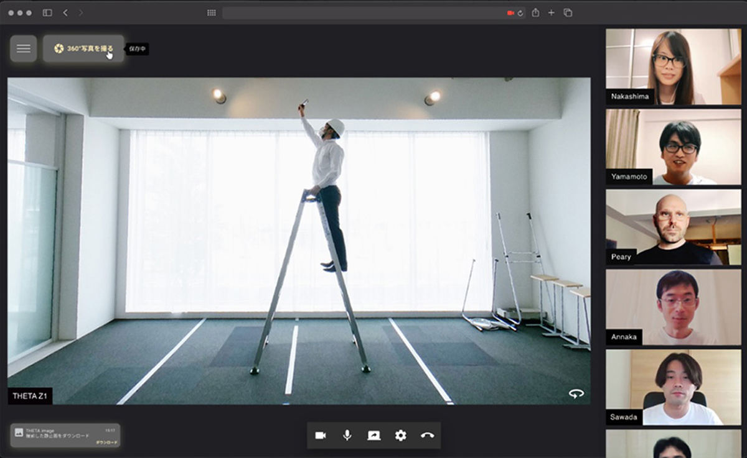747x458 pixels.
Task: Select Yamamoto's video thumbnail
Action: 674,147
